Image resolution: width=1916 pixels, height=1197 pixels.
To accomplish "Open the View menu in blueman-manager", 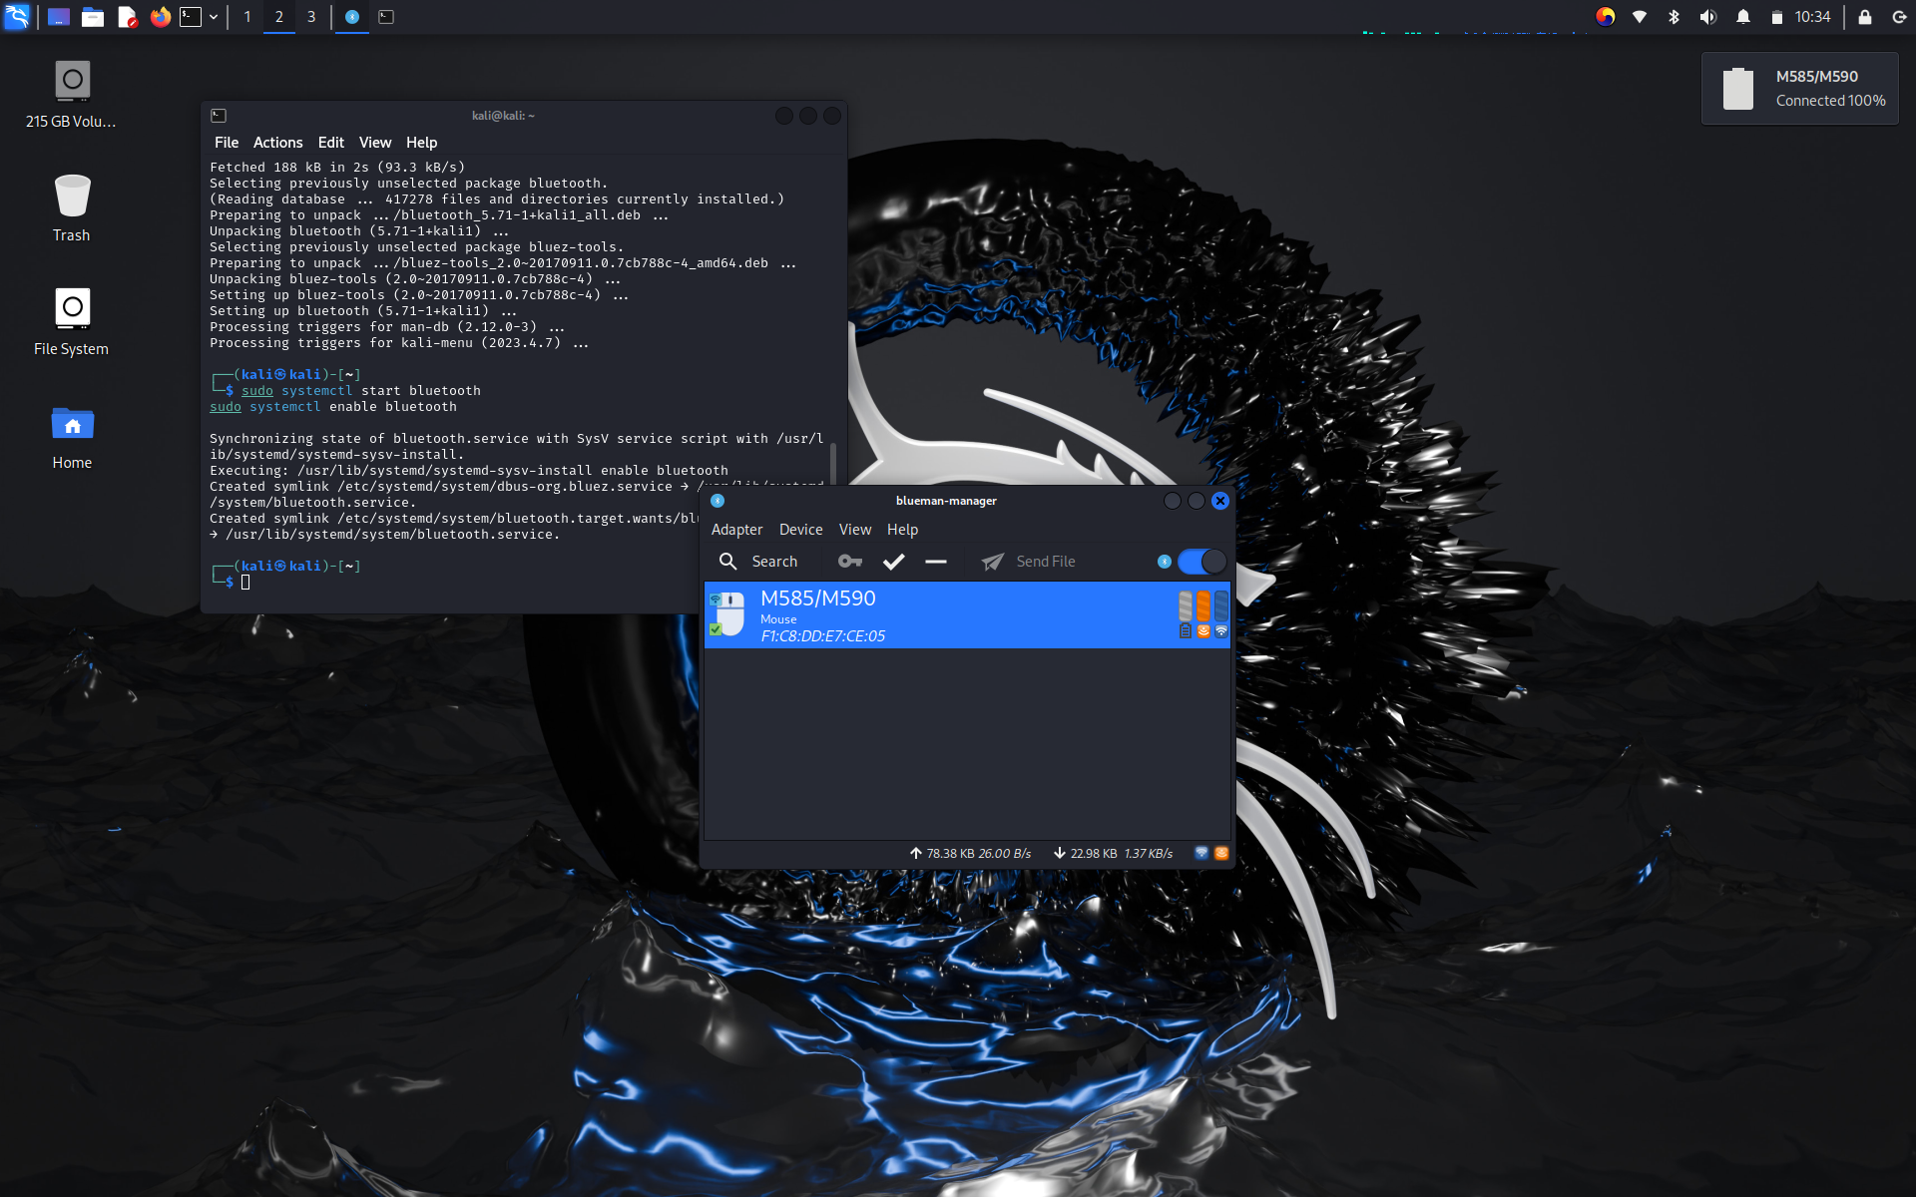I will (854, 530).
